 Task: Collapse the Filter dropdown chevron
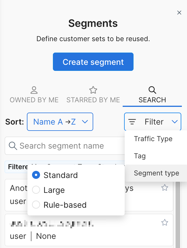click(x=175, y=122)
